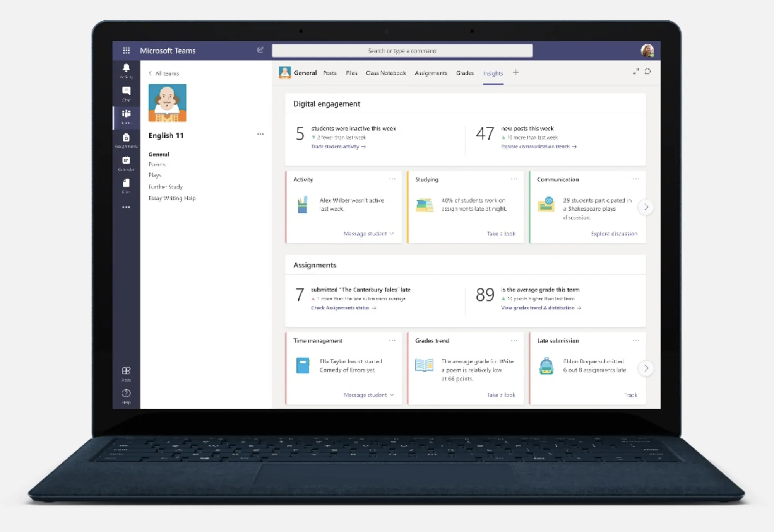
Task: Open the Poems channel
Action: pos(157,164)
